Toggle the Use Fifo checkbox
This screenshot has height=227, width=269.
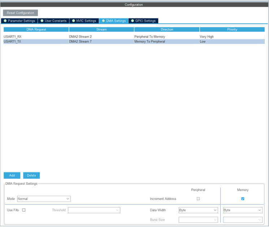(x=24, y=210)
